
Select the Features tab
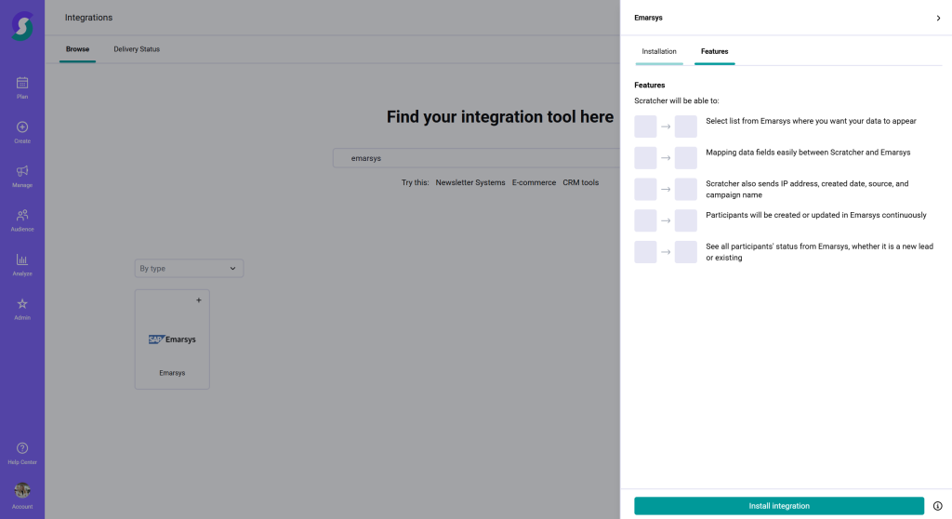(x=714, y=51)
